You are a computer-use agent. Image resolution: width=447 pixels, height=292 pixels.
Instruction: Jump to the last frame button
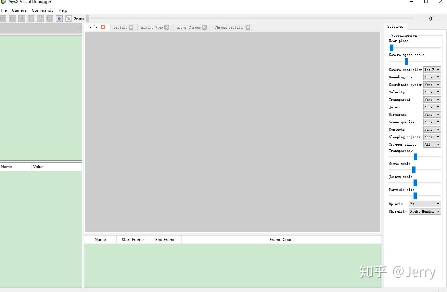50,19
